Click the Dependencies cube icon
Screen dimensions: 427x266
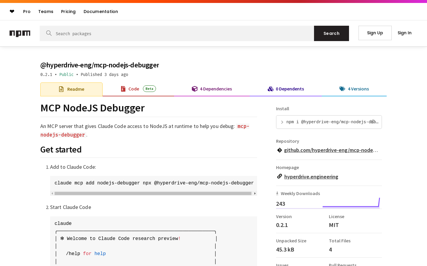tap(195, 89)
